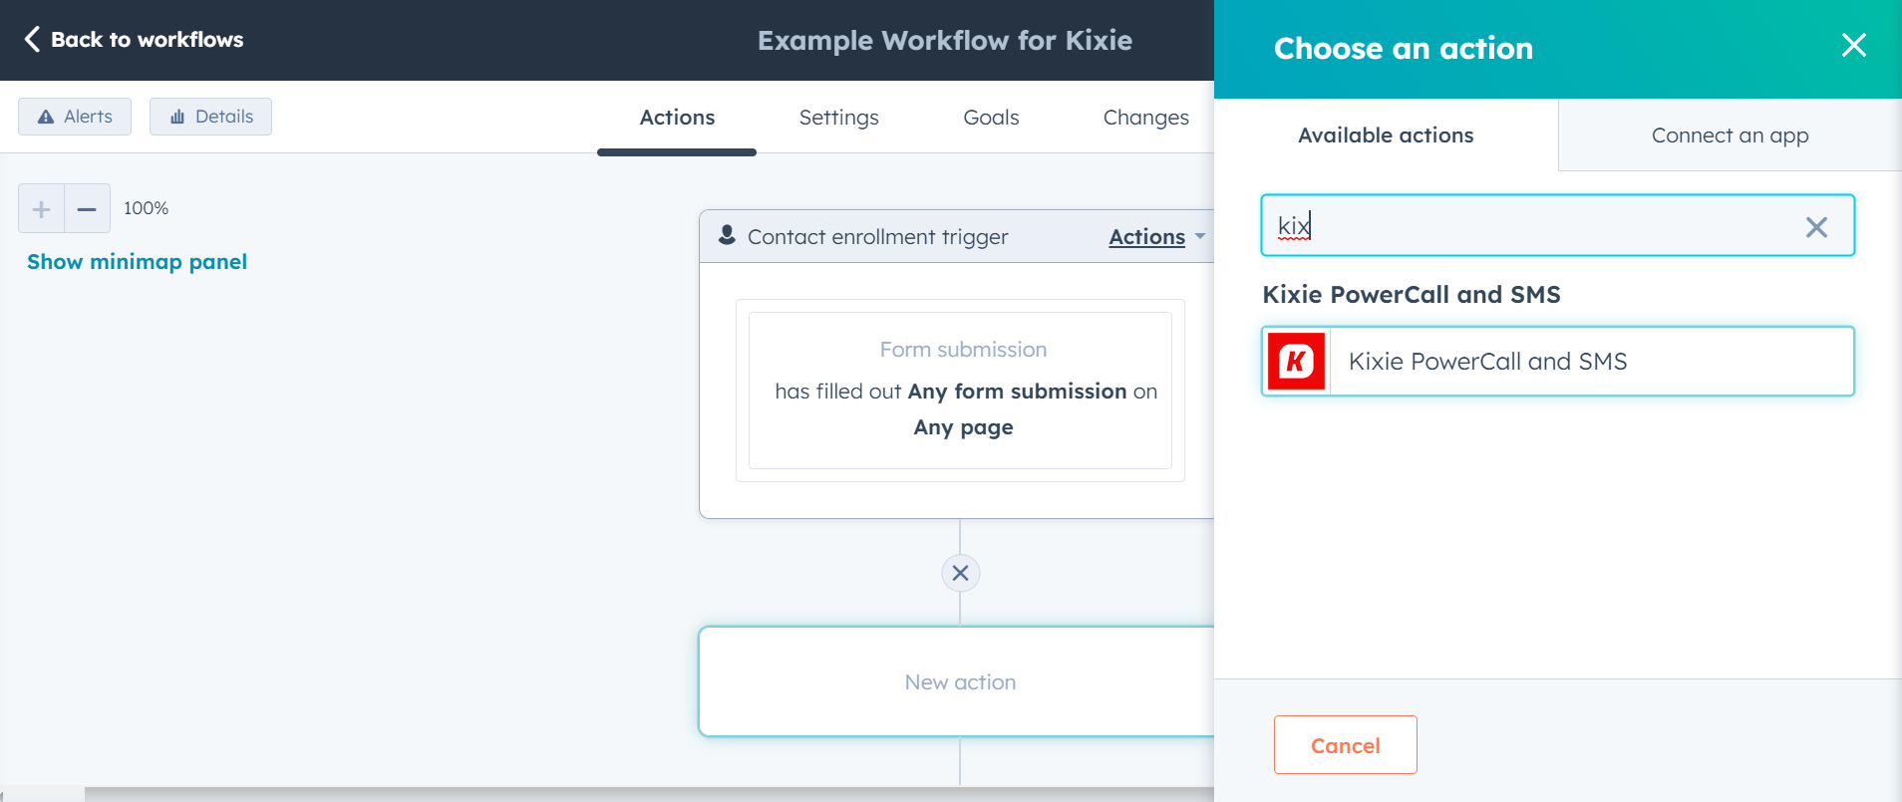1902x802 pixels.
Task: Open the Alerts panel
Action: pos(75,117)
